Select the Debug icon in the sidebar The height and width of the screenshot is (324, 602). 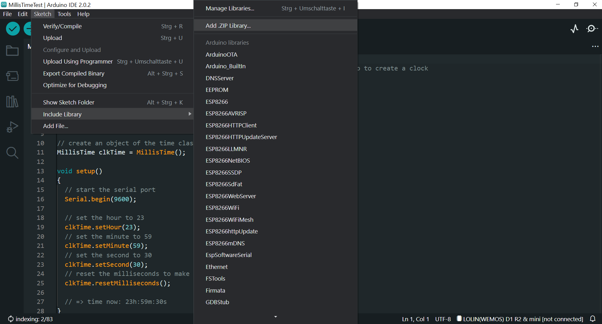click(x=12, y=127)
